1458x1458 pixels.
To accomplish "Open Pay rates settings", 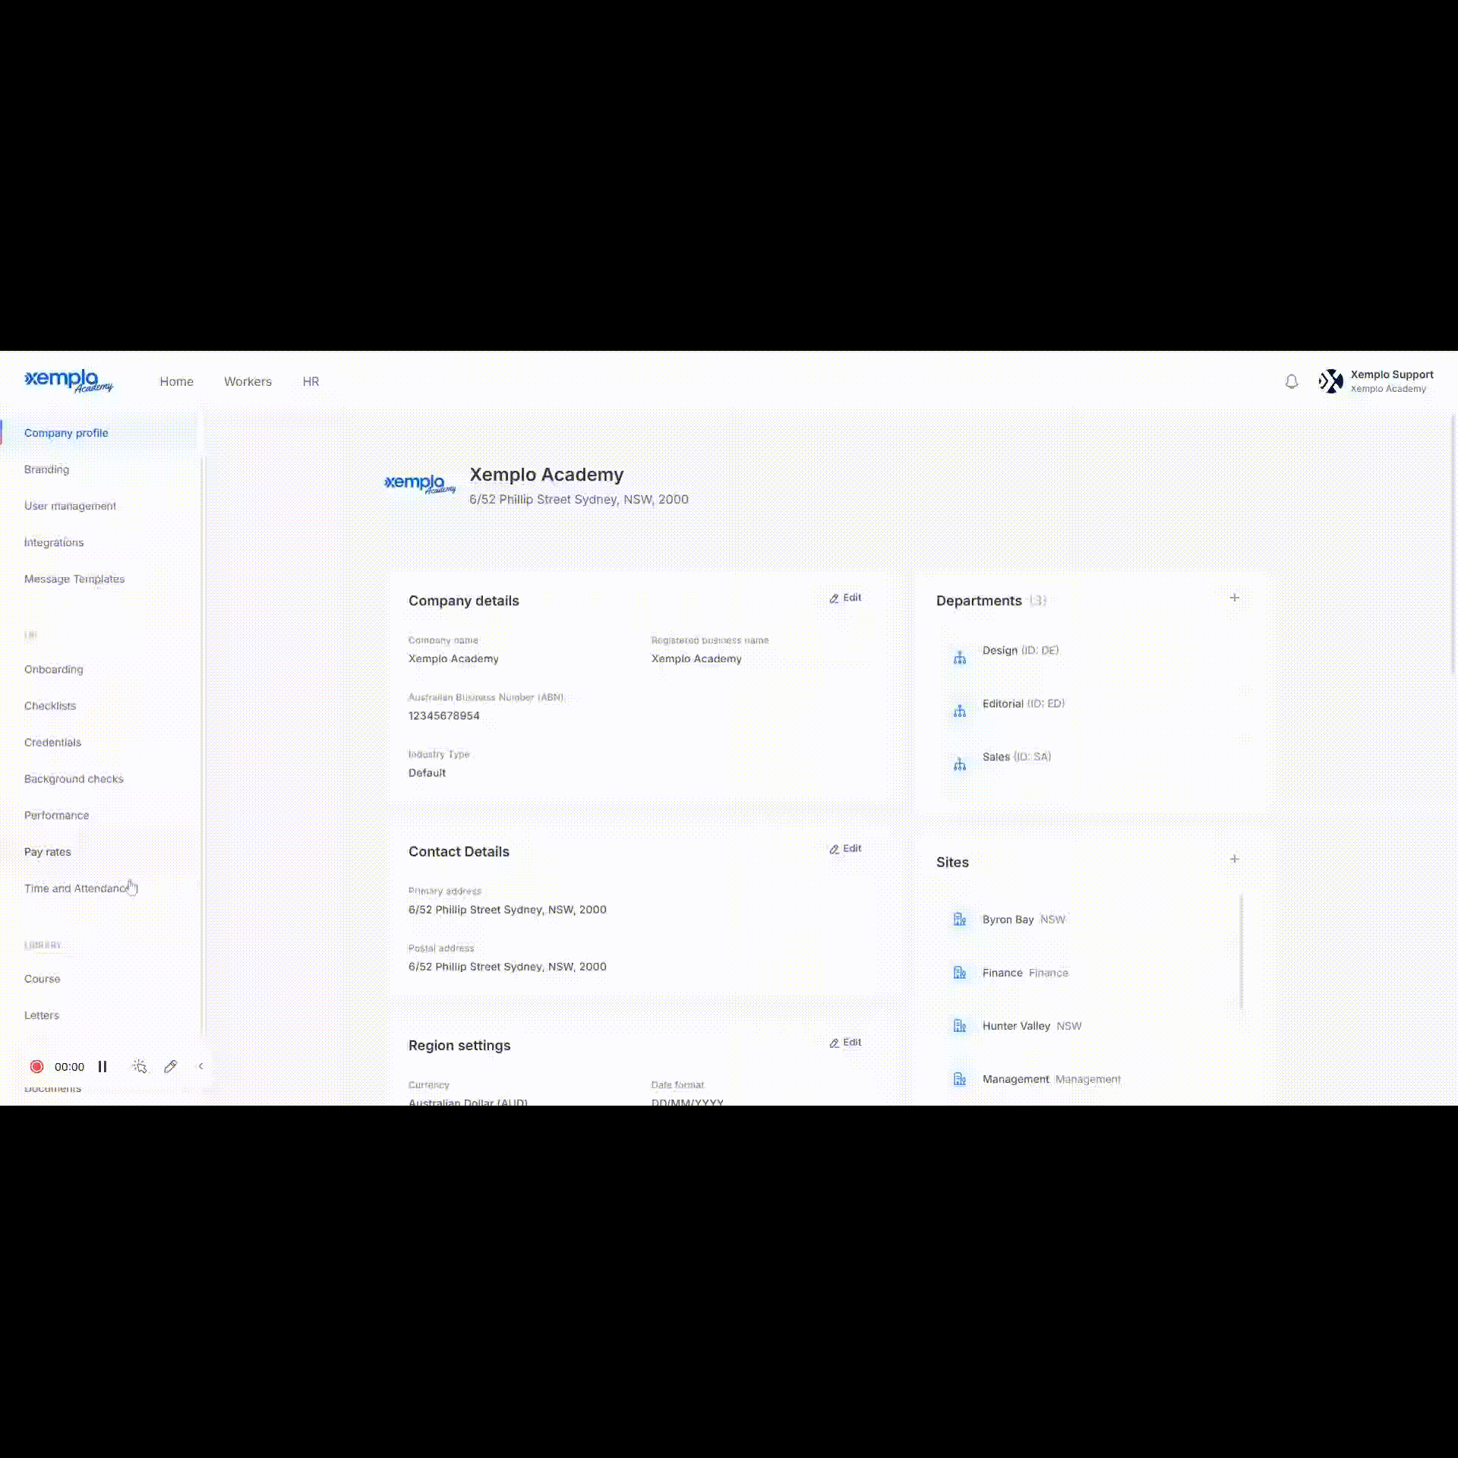I will point(47,851).
